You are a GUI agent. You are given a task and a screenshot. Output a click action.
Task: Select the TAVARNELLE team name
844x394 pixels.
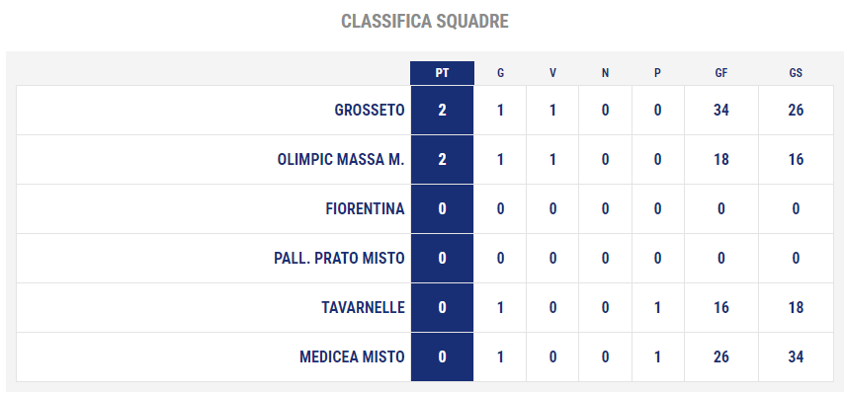364,307
